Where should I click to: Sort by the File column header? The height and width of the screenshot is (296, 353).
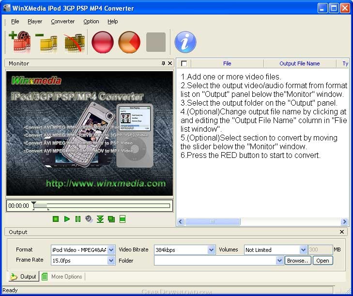227,63
